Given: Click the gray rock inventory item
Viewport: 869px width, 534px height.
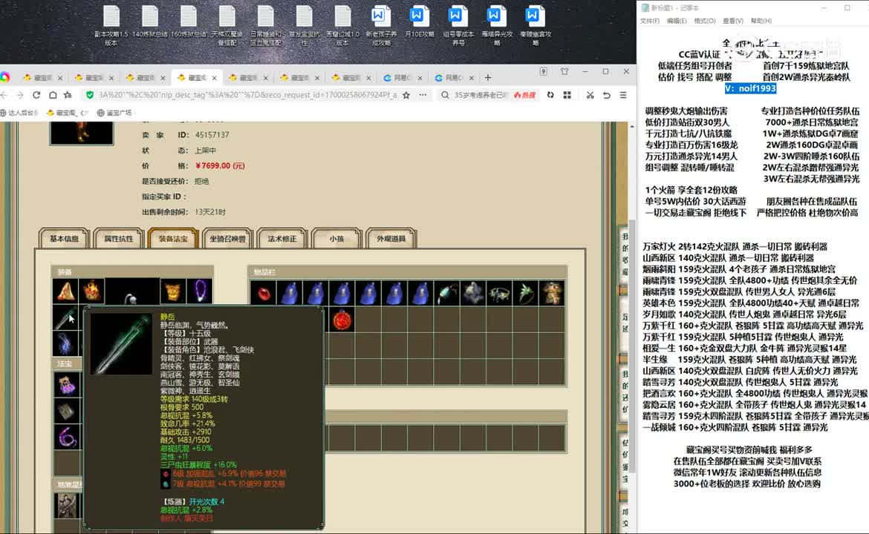Looking at the screenshot, I should tap(473, 294).
